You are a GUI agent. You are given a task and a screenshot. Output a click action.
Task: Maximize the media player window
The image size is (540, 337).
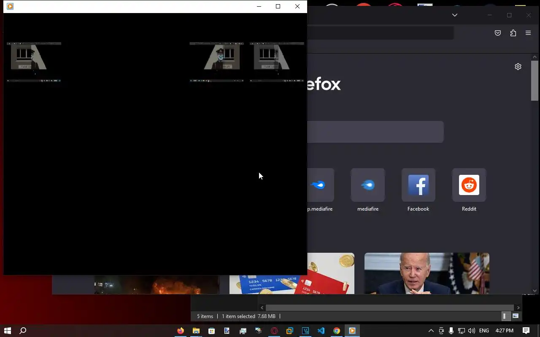[x=278, y=6]
